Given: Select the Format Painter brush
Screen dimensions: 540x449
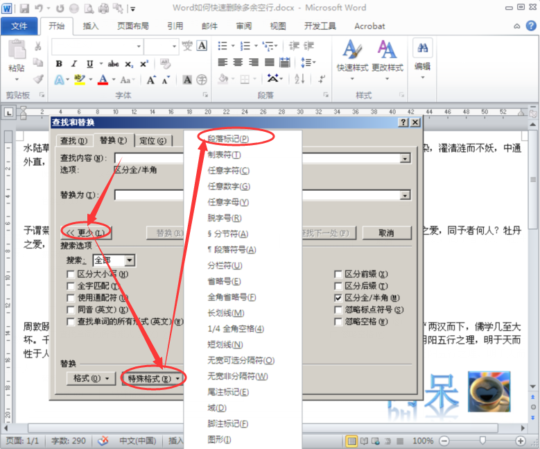Looking at the screenshot, I should (38, 79).
